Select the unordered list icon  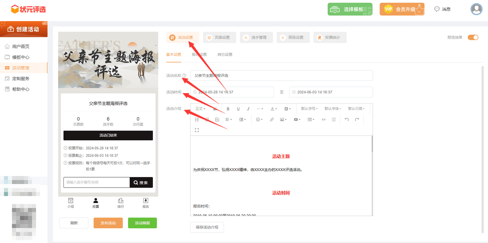point(196,119)
